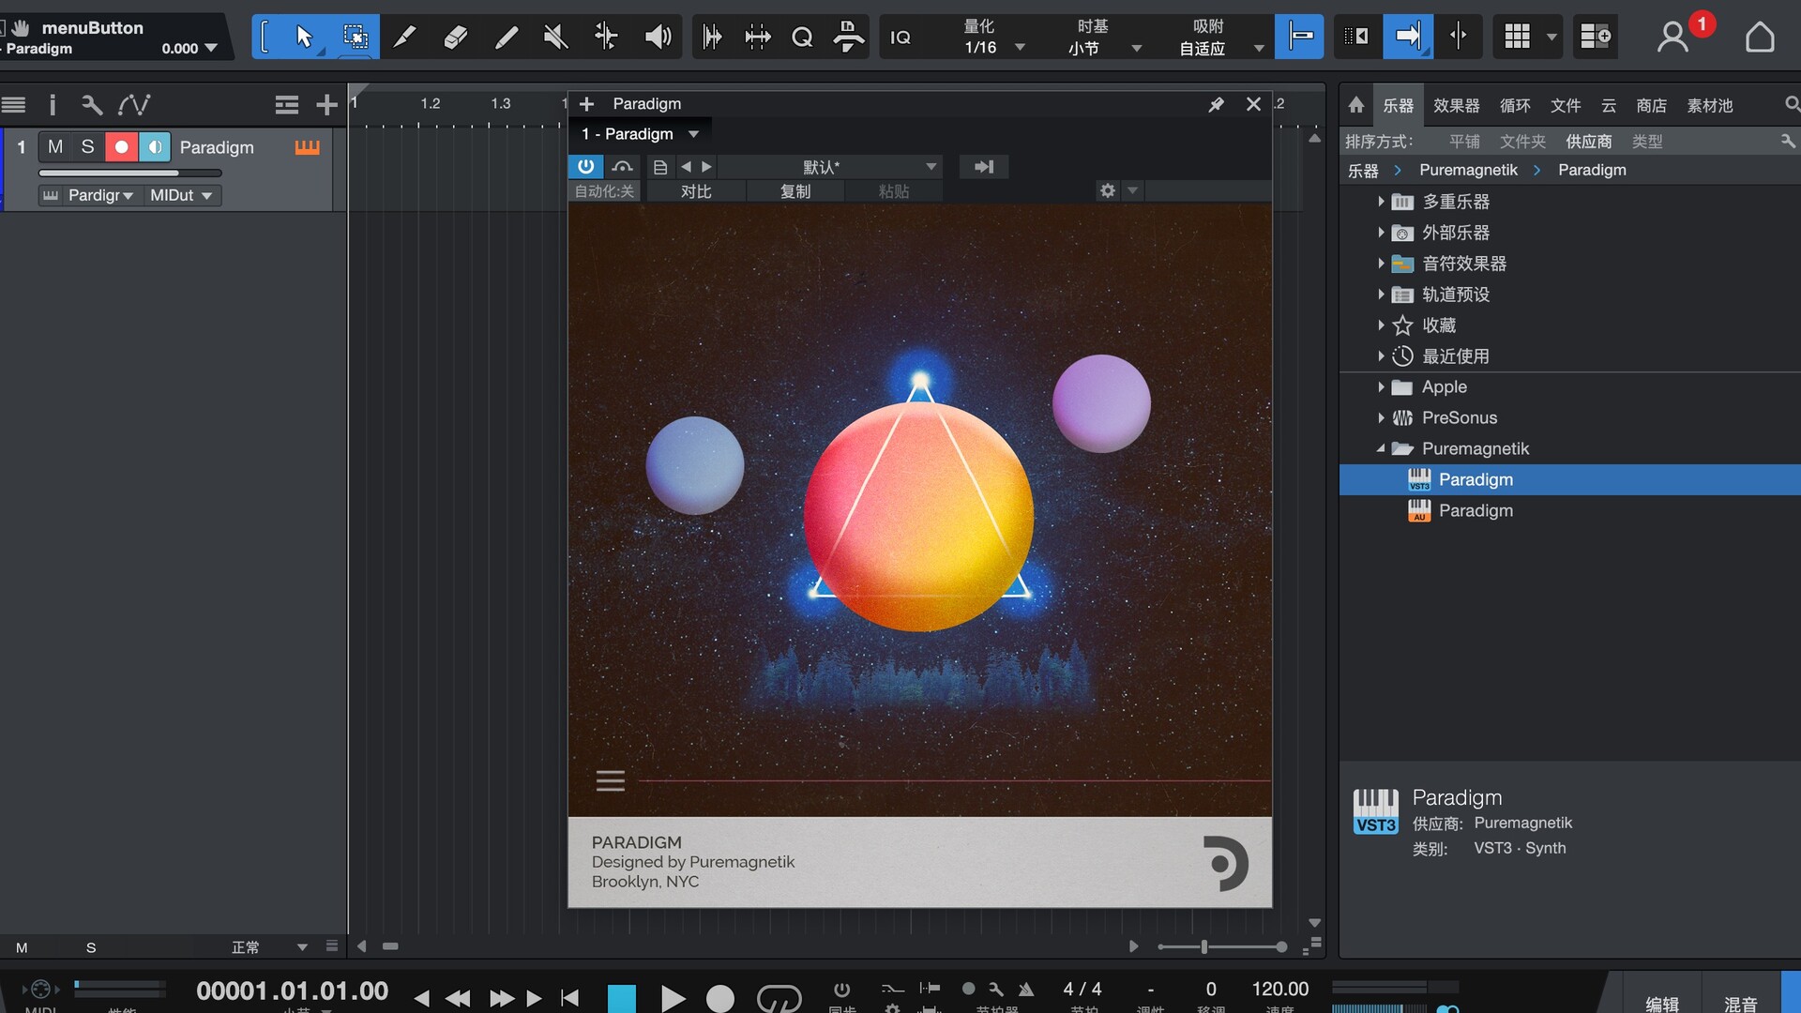The image size is (1801, 1013).
Task: Open Paradigm track instrument editor keyboard icon
Action: pos(308,147)
